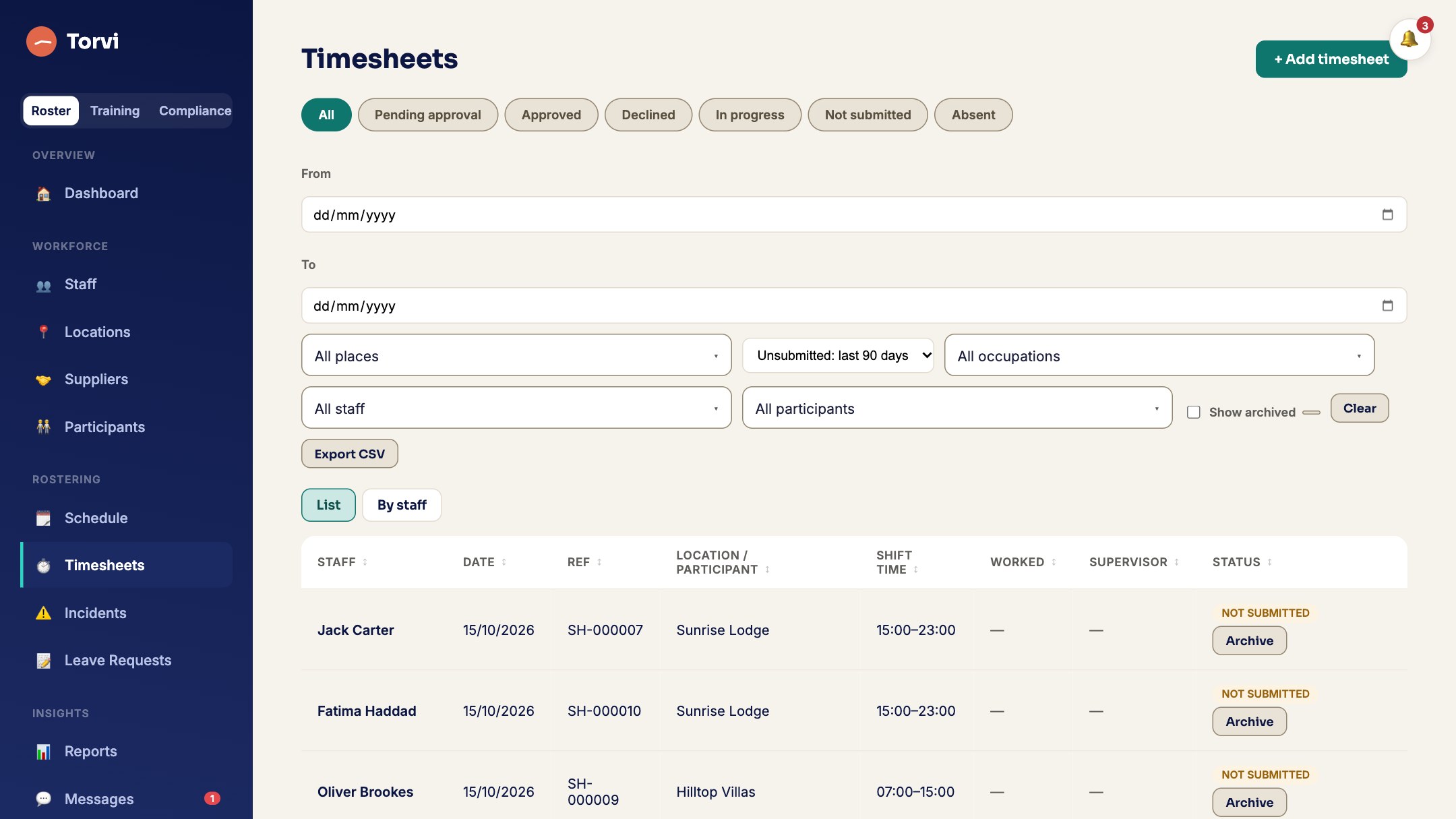Open Unsubmitted: last 90 days dropdown
1456x819 pixels.
point(838,355)
